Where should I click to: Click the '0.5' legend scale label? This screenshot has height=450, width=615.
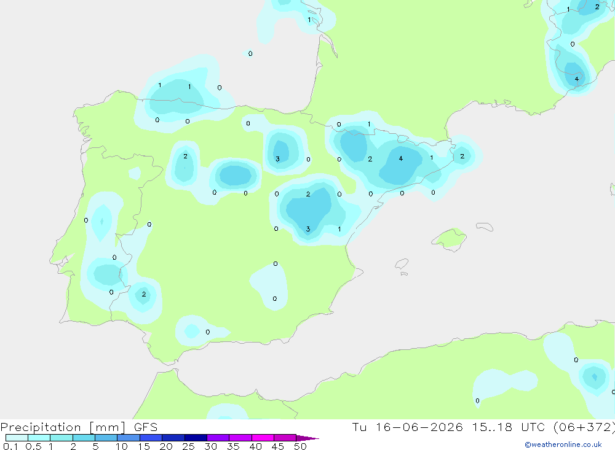tap(34, 446)
